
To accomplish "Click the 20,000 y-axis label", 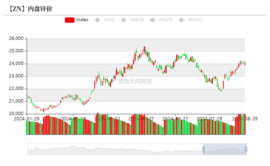I will pyautogui.click(x=16, y=114).
